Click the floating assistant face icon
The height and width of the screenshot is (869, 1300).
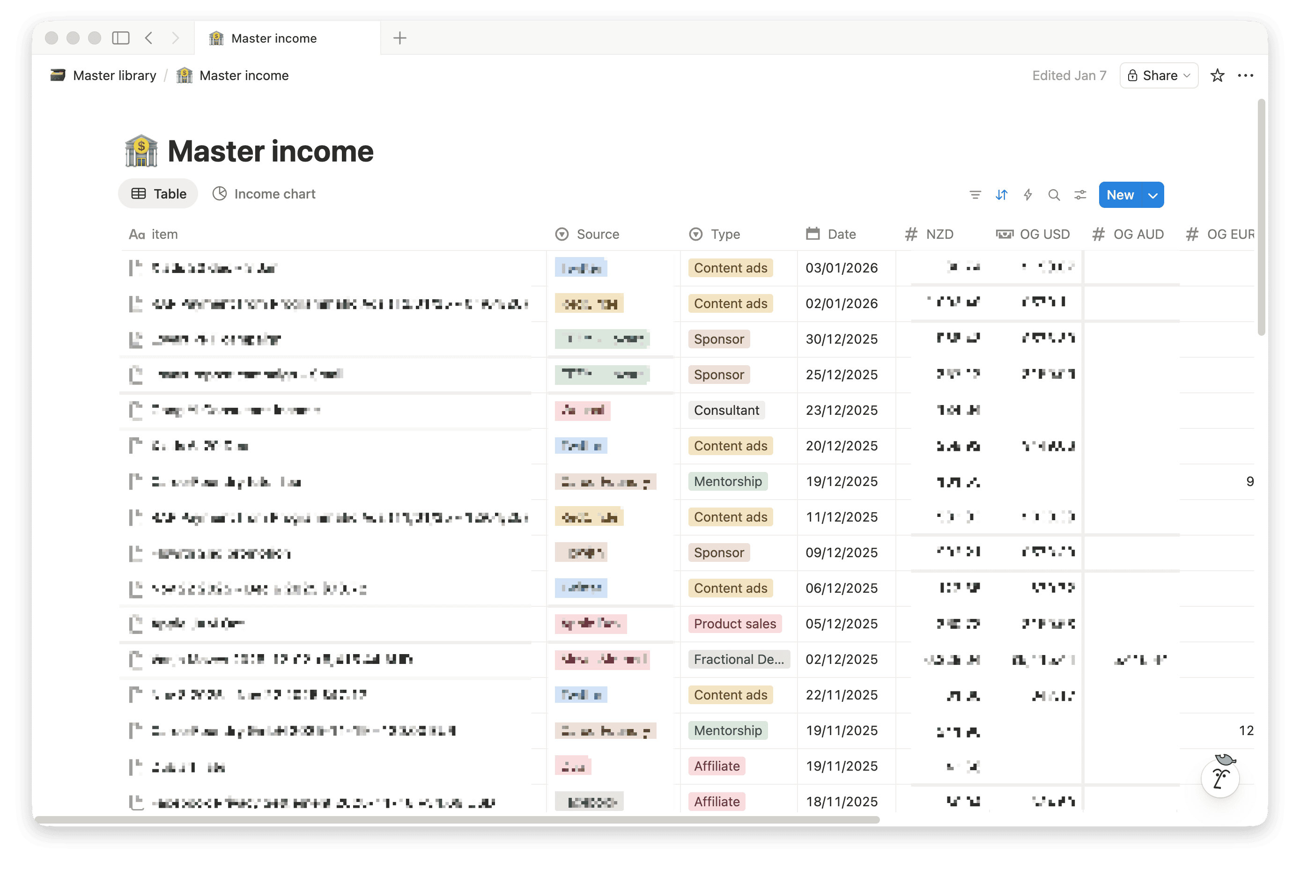pyautogui.click(x=1220, y=778)
